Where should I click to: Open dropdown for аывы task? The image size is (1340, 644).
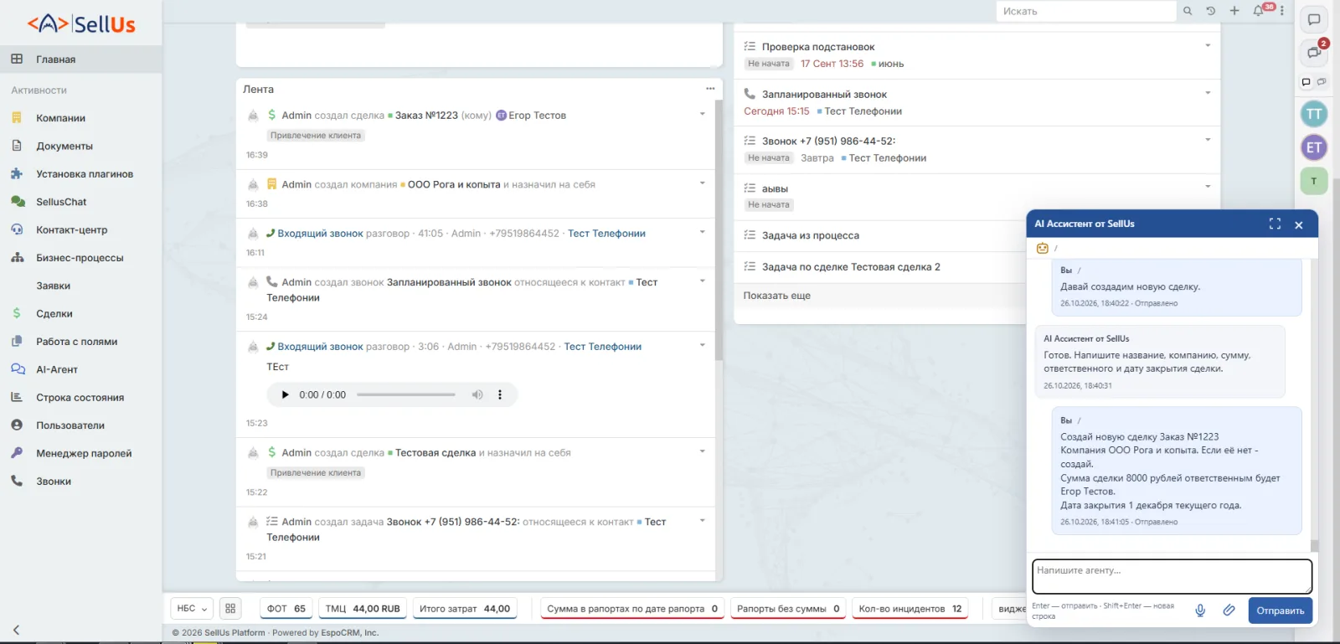tap(1208, 187)
